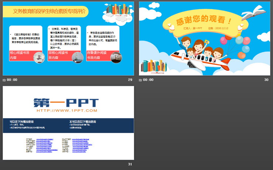
Task: Click the 核心阅读书目内容 card label on slide 29
Action: (20, 55)
